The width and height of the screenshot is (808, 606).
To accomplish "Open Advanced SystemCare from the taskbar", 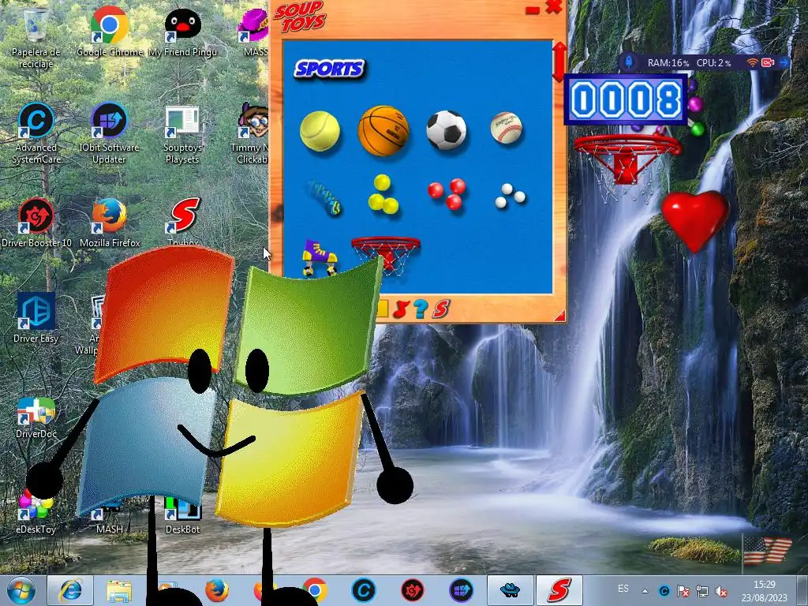I will point(363,590).
